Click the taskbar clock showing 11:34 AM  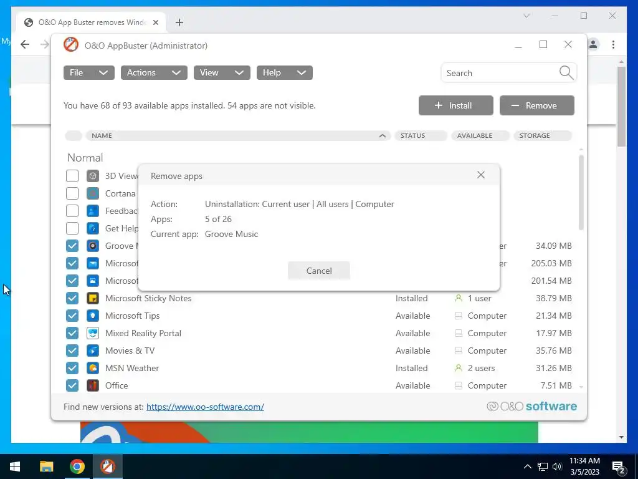pos(584,467)
